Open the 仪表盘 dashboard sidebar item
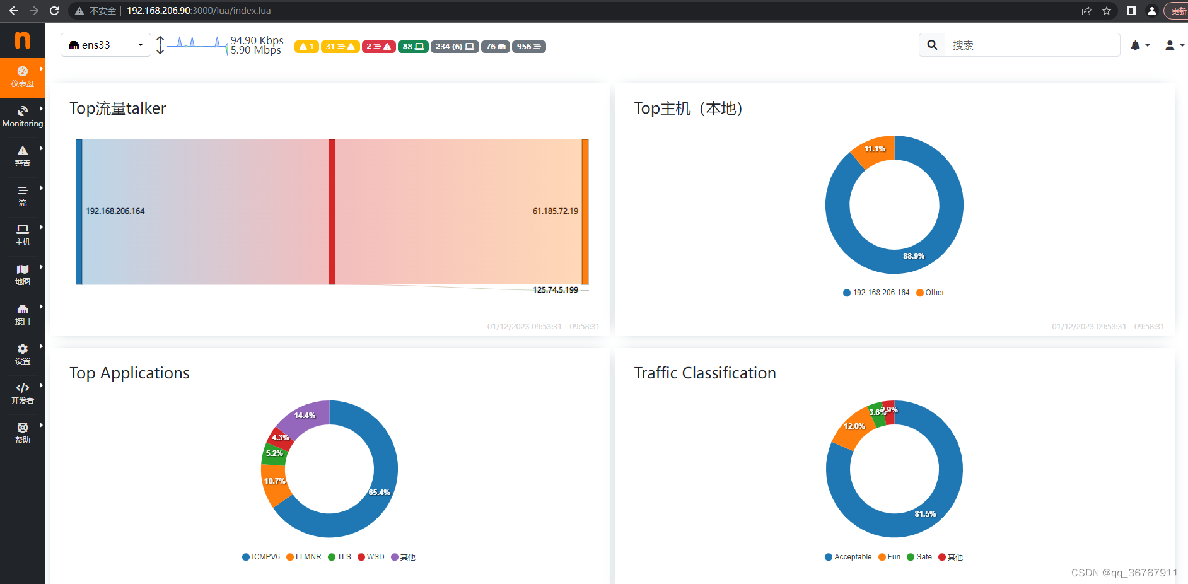Screen dimensions: 1188x584 pyautogui.click(x=23, y=77)
